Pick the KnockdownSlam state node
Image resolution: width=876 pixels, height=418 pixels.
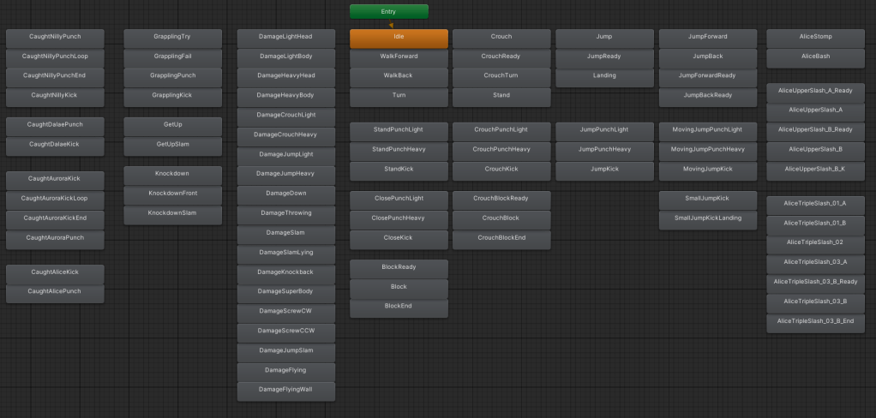coord(172,213)
